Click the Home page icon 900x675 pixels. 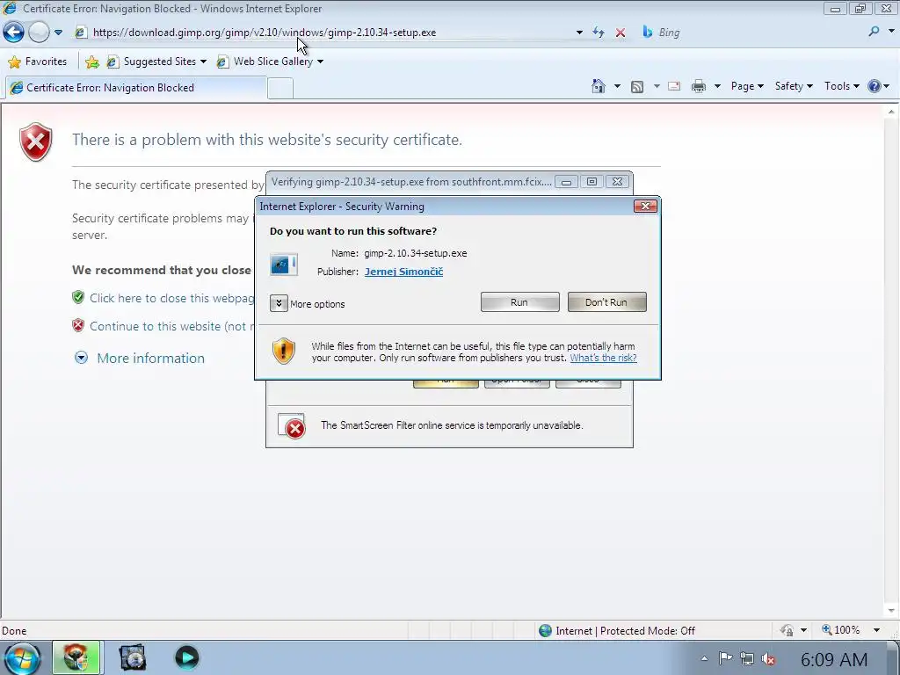point(599,87)
